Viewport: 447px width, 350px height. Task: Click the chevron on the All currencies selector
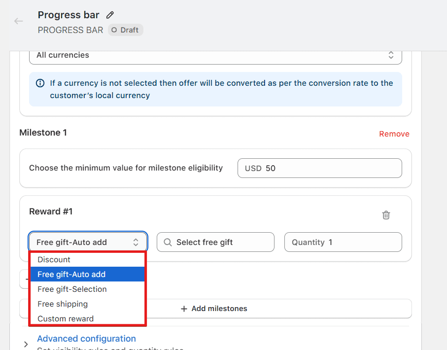[391, 55]
